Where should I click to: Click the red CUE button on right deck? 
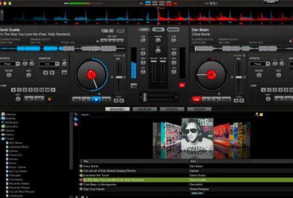(x=196, y=100)
